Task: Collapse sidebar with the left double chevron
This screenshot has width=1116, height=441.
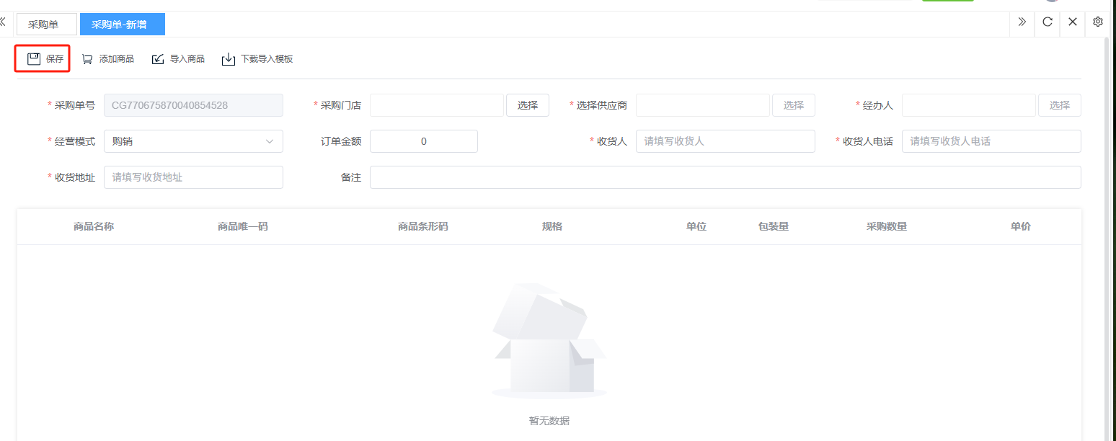Action: (3, 22)
